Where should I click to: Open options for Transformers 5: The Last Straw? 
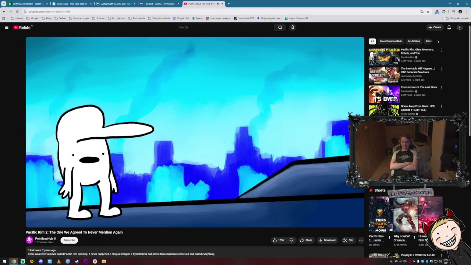click(x=441, y=88)
